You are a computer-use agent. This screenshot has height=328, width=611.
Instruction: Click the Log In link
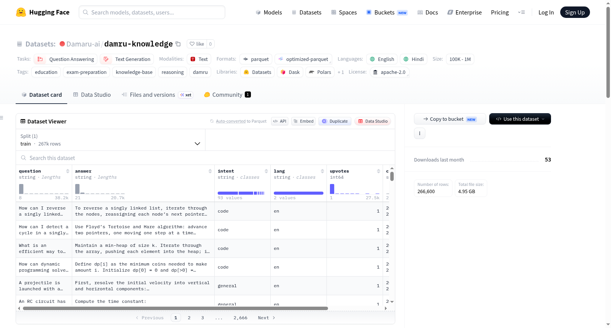pos(546,12)
